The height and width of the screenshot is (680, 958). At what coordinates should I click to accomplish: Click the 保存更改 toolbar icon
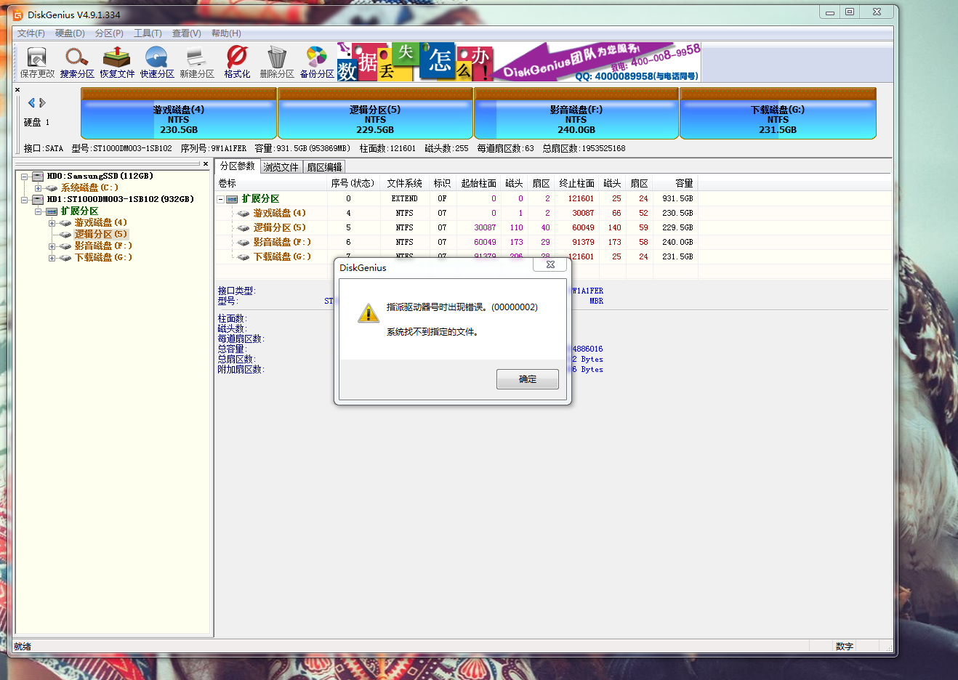36,62
